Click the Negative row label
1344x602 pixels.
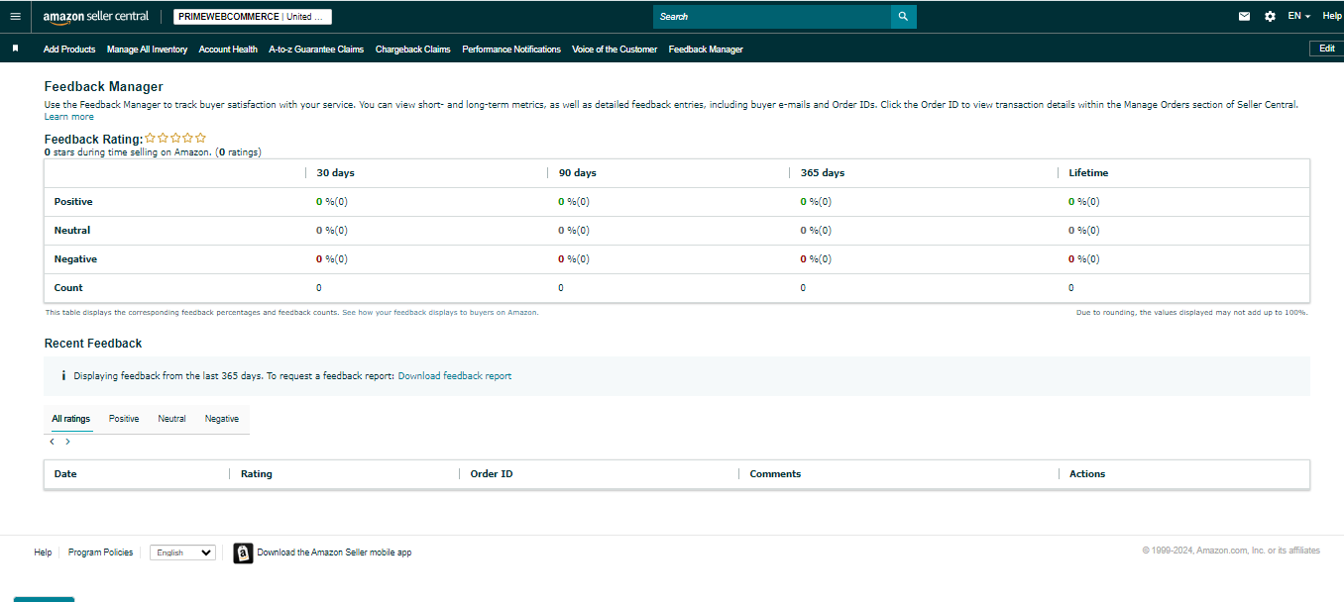pyautogui.click(x=75, y=259)
